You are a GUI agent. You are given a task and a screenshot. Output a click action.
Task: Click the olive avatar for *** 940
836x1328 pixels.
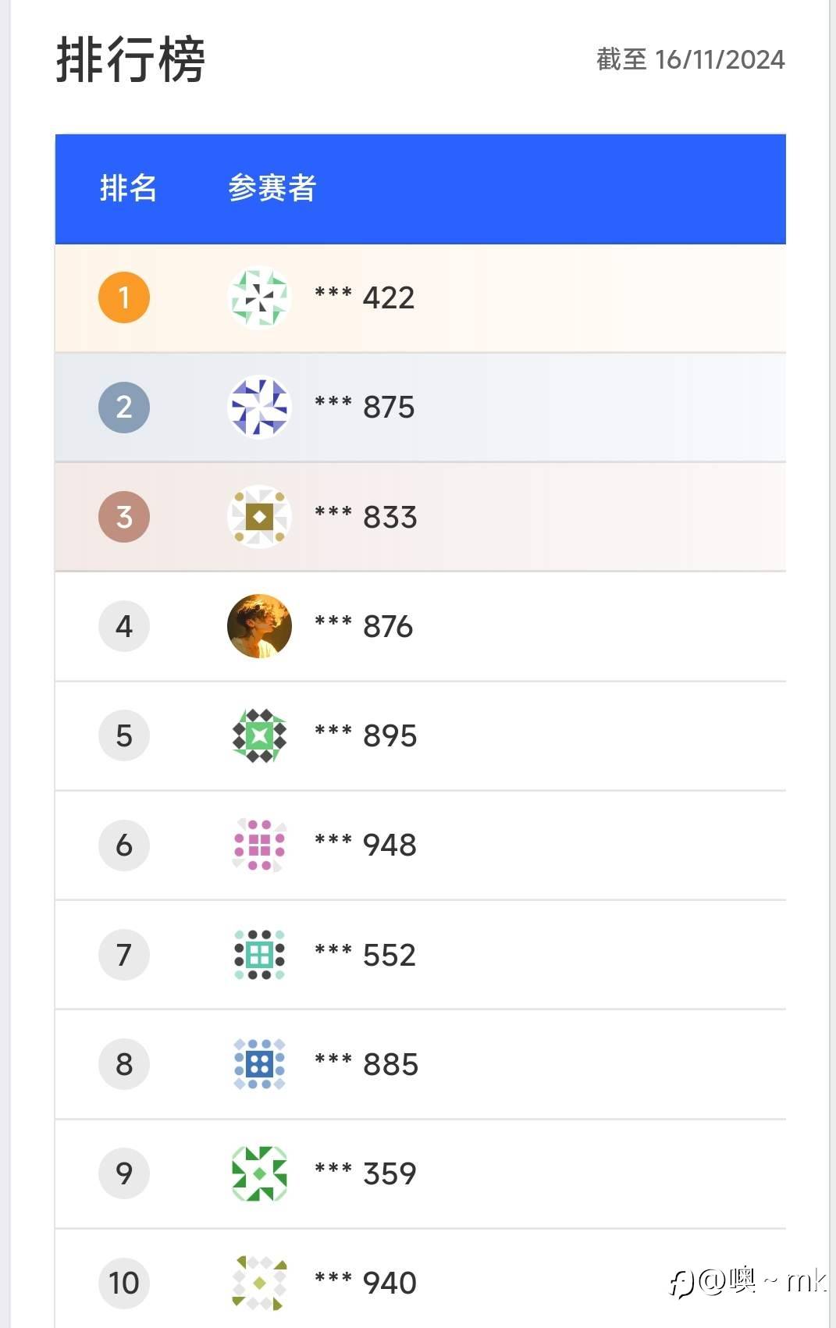pos(259,1282)
